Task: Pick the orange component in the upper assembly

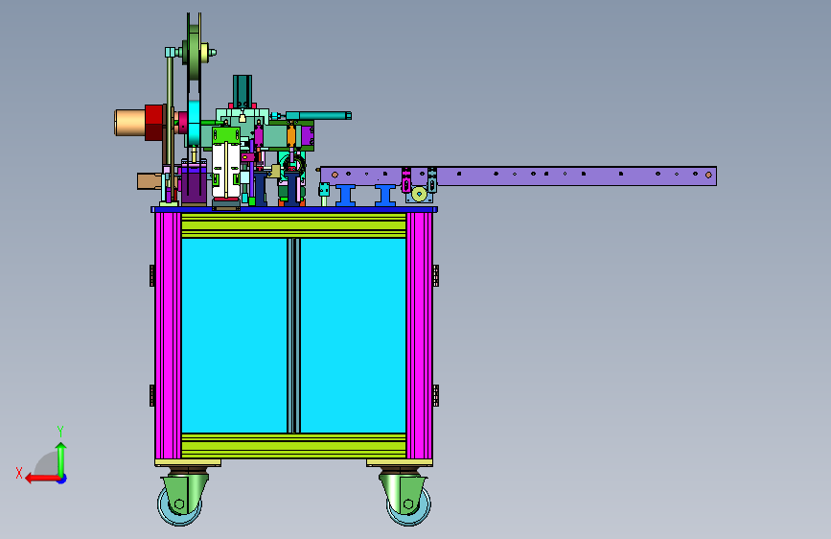Action: (x=291, y=135)
